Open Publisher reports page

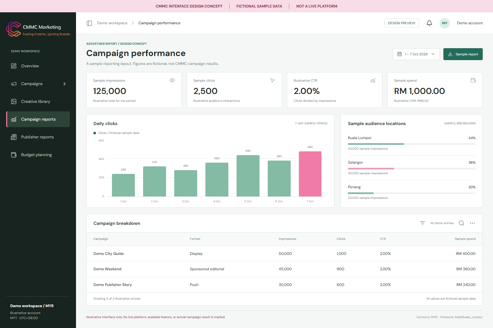(x=38, y=137)
